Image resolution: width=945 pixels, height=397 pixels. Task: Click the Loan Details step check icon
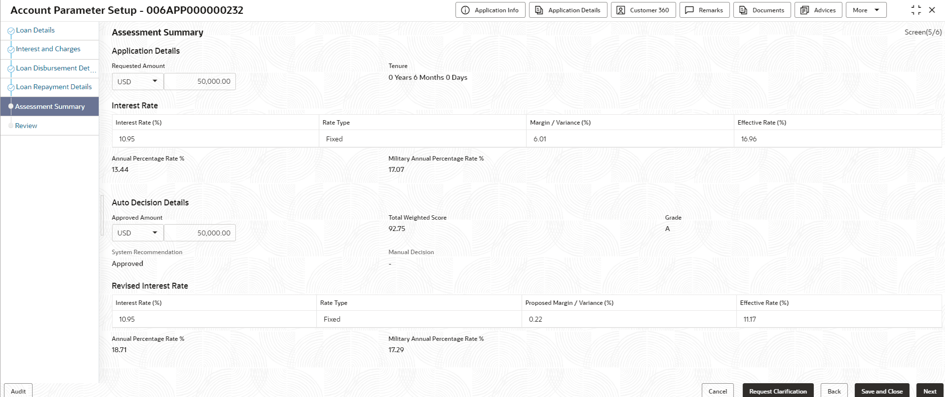pos(11,31)
